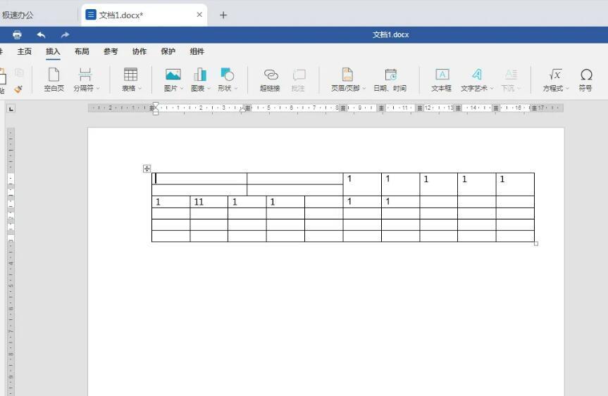Undo the last action with the undo arrow
608x396 pixels.
[41, 35]
